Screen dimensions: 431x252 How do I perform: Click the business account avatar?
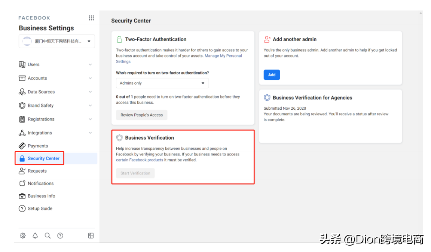pos(27,41)
